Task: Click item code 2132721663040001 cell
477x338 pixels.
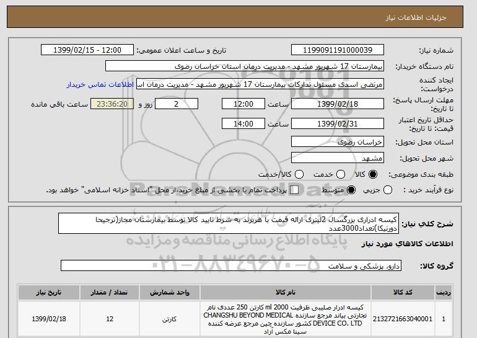Action: [403, 319]
